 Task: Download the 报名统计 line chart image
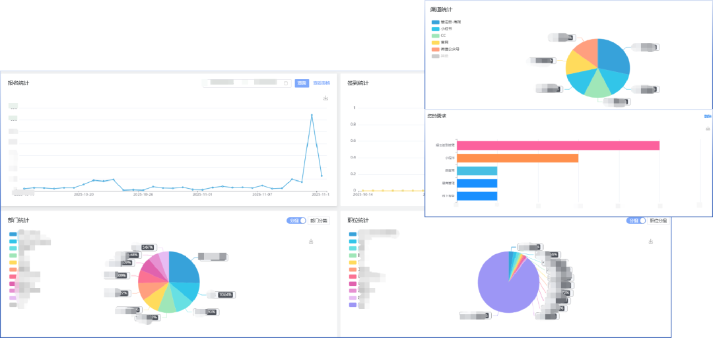(x=325, y=98)
